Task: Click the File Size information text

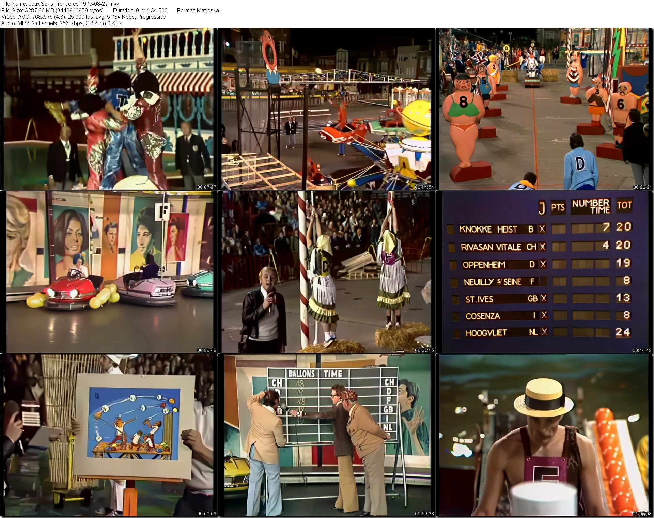Action: click(52, 10)
